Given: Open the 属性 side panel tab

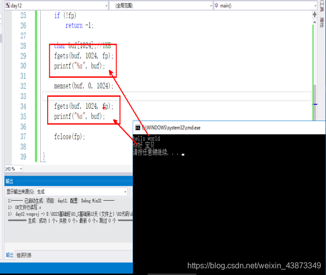Looking at the screenshot, I should [x=322, y=23].
